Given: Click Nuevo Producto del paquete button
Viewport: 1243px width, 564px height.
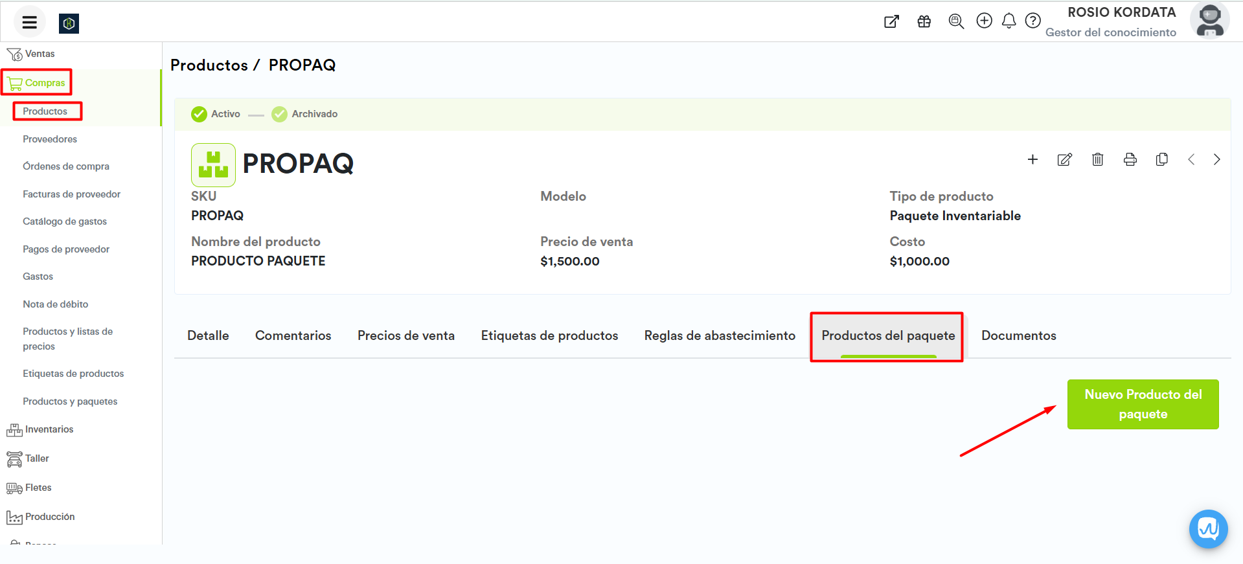Looking at the screenshot, I should click(1143, 404).
